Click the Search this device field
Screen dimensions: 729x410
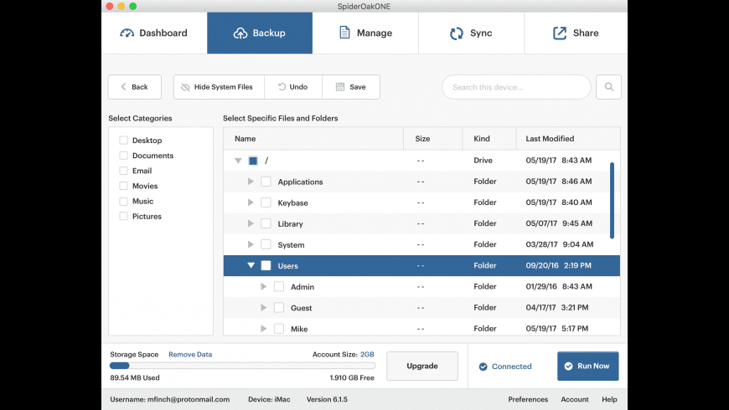(516, 87)
